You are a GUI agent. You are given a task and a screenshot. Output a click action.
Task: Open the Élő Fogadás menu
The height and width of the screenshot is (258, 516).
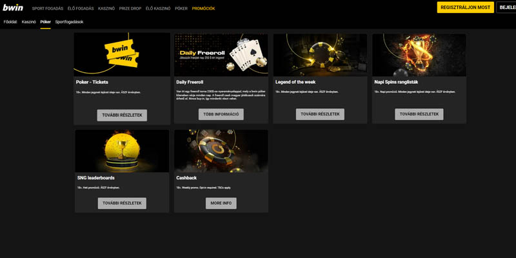pyautogui.click(x=81, y=8)
